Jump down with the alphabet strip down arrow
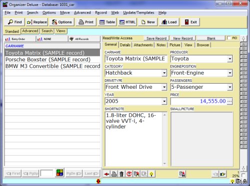 243,169
